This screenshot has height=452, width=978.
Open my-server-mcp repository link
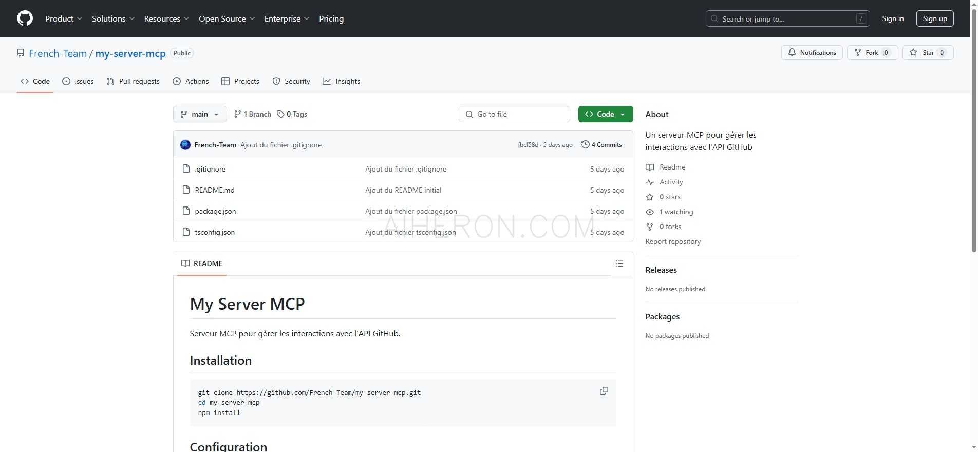[130, 53]
